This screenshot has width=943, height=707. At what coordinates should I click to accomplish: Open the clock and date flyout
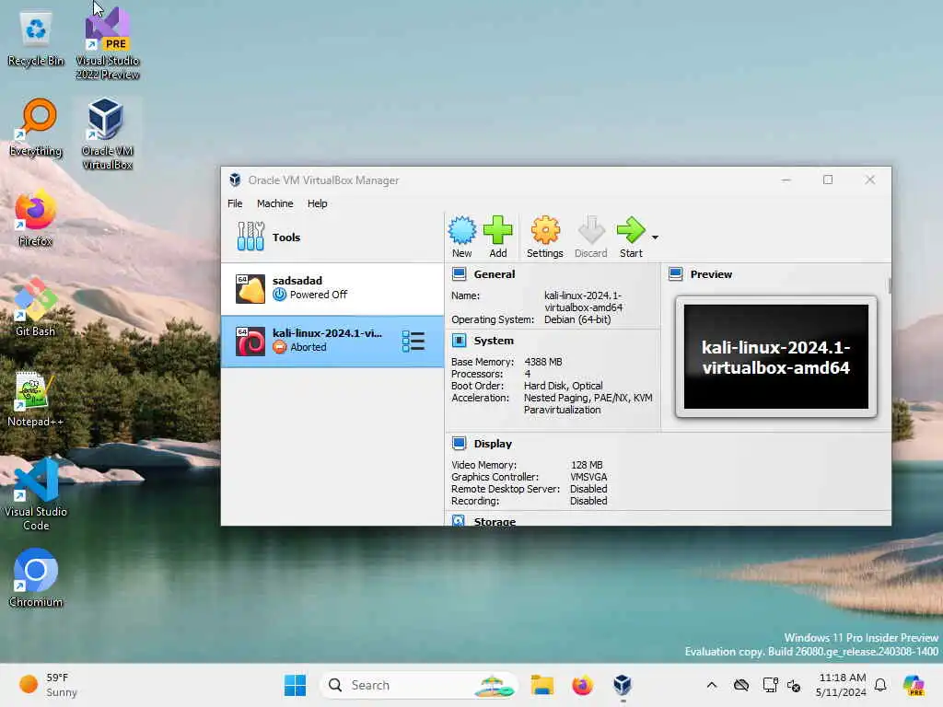842,685
